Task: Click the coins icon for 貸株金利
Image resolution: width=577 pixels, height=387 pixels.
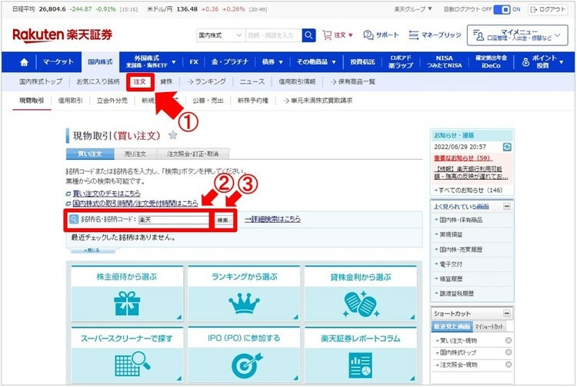Action: pyautogui.click(x=361, y=303)
